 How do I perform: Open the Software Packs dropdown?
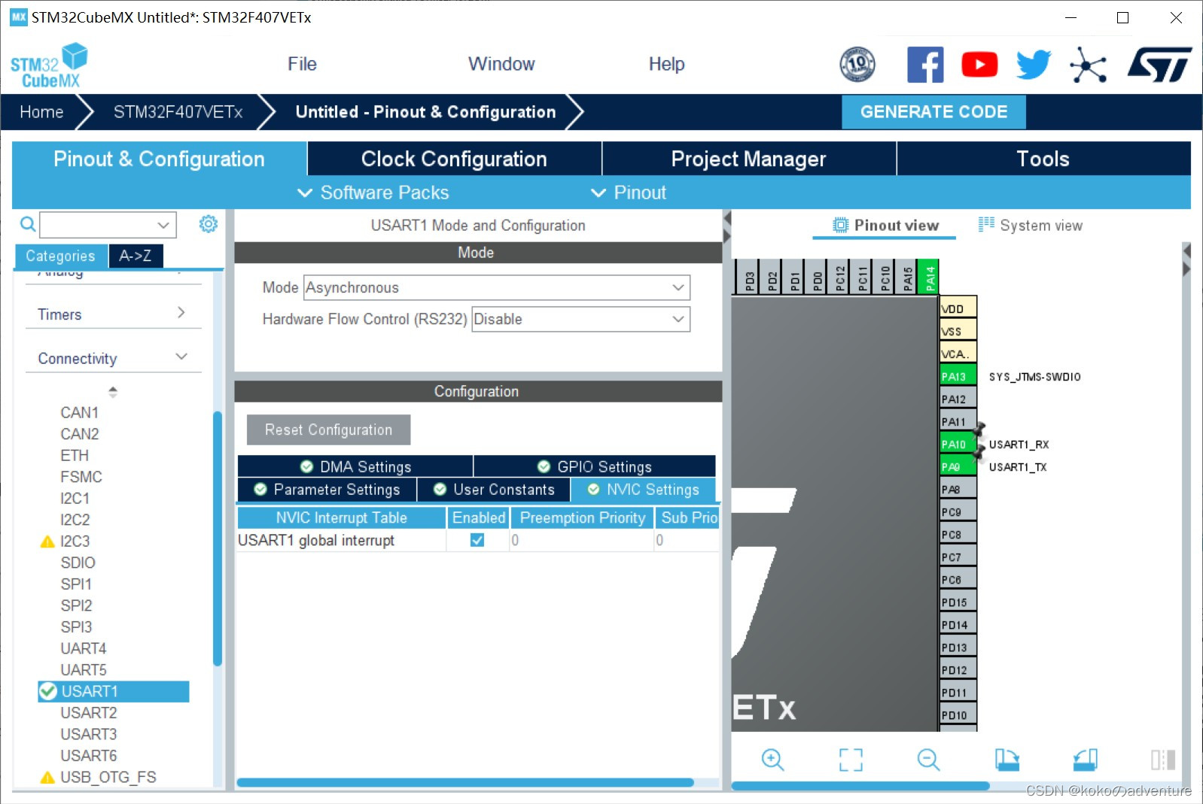373,193
